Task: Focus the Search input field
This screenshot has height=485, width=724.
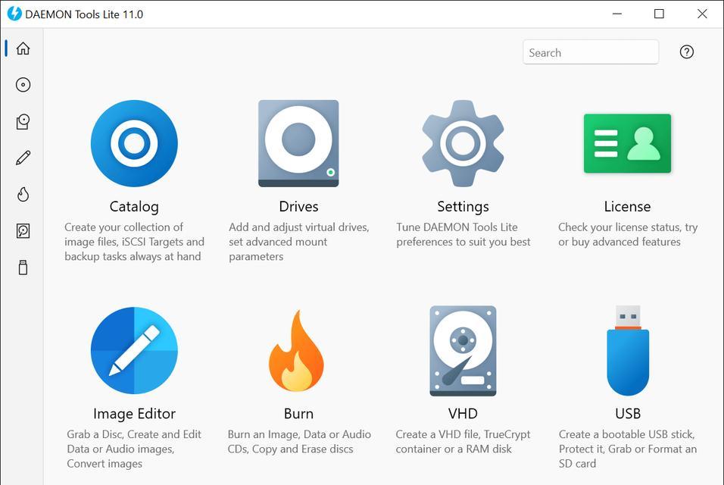Action: point(591,52)
